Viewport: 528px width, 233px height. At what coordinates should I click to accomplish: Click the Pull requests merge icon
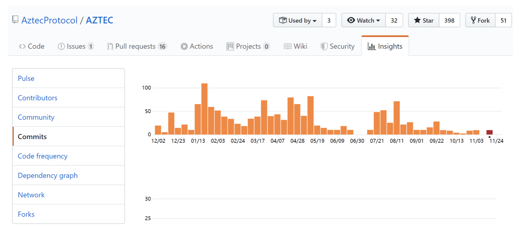(x=110, y=46)
